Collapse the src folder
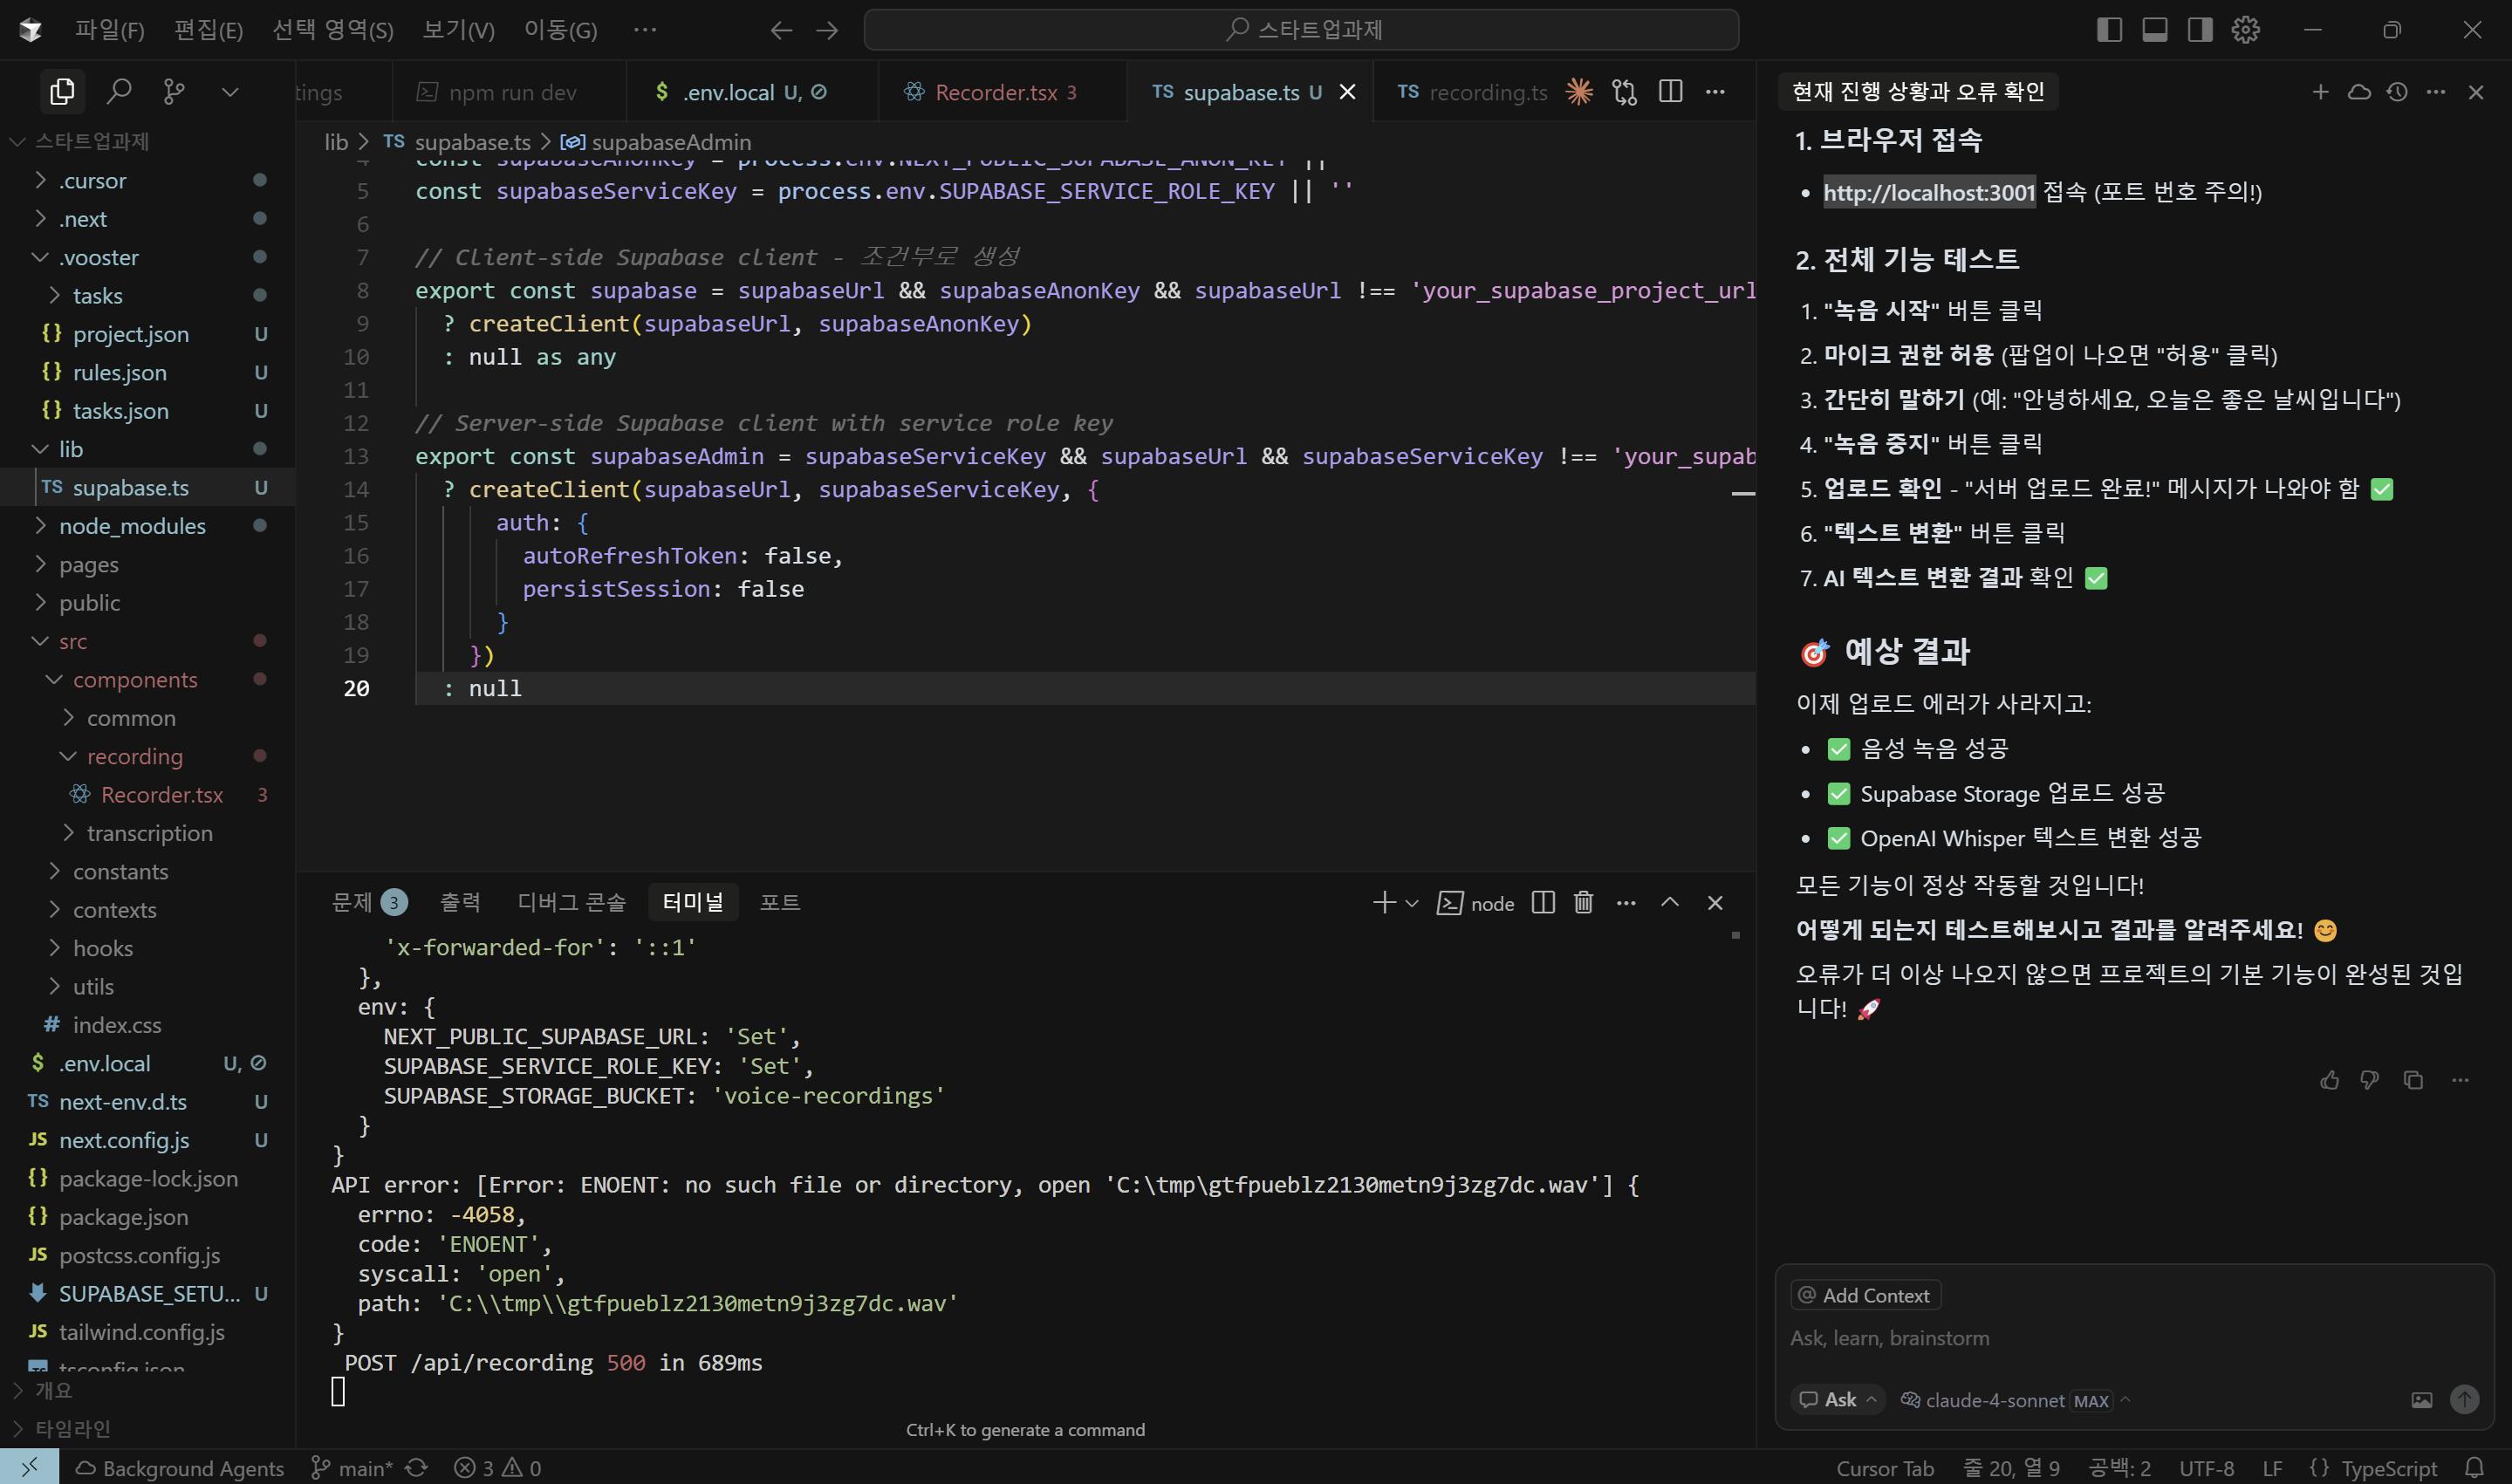Image resolution: width=2512 pixels, height=1484 pixels. [147, 642]
